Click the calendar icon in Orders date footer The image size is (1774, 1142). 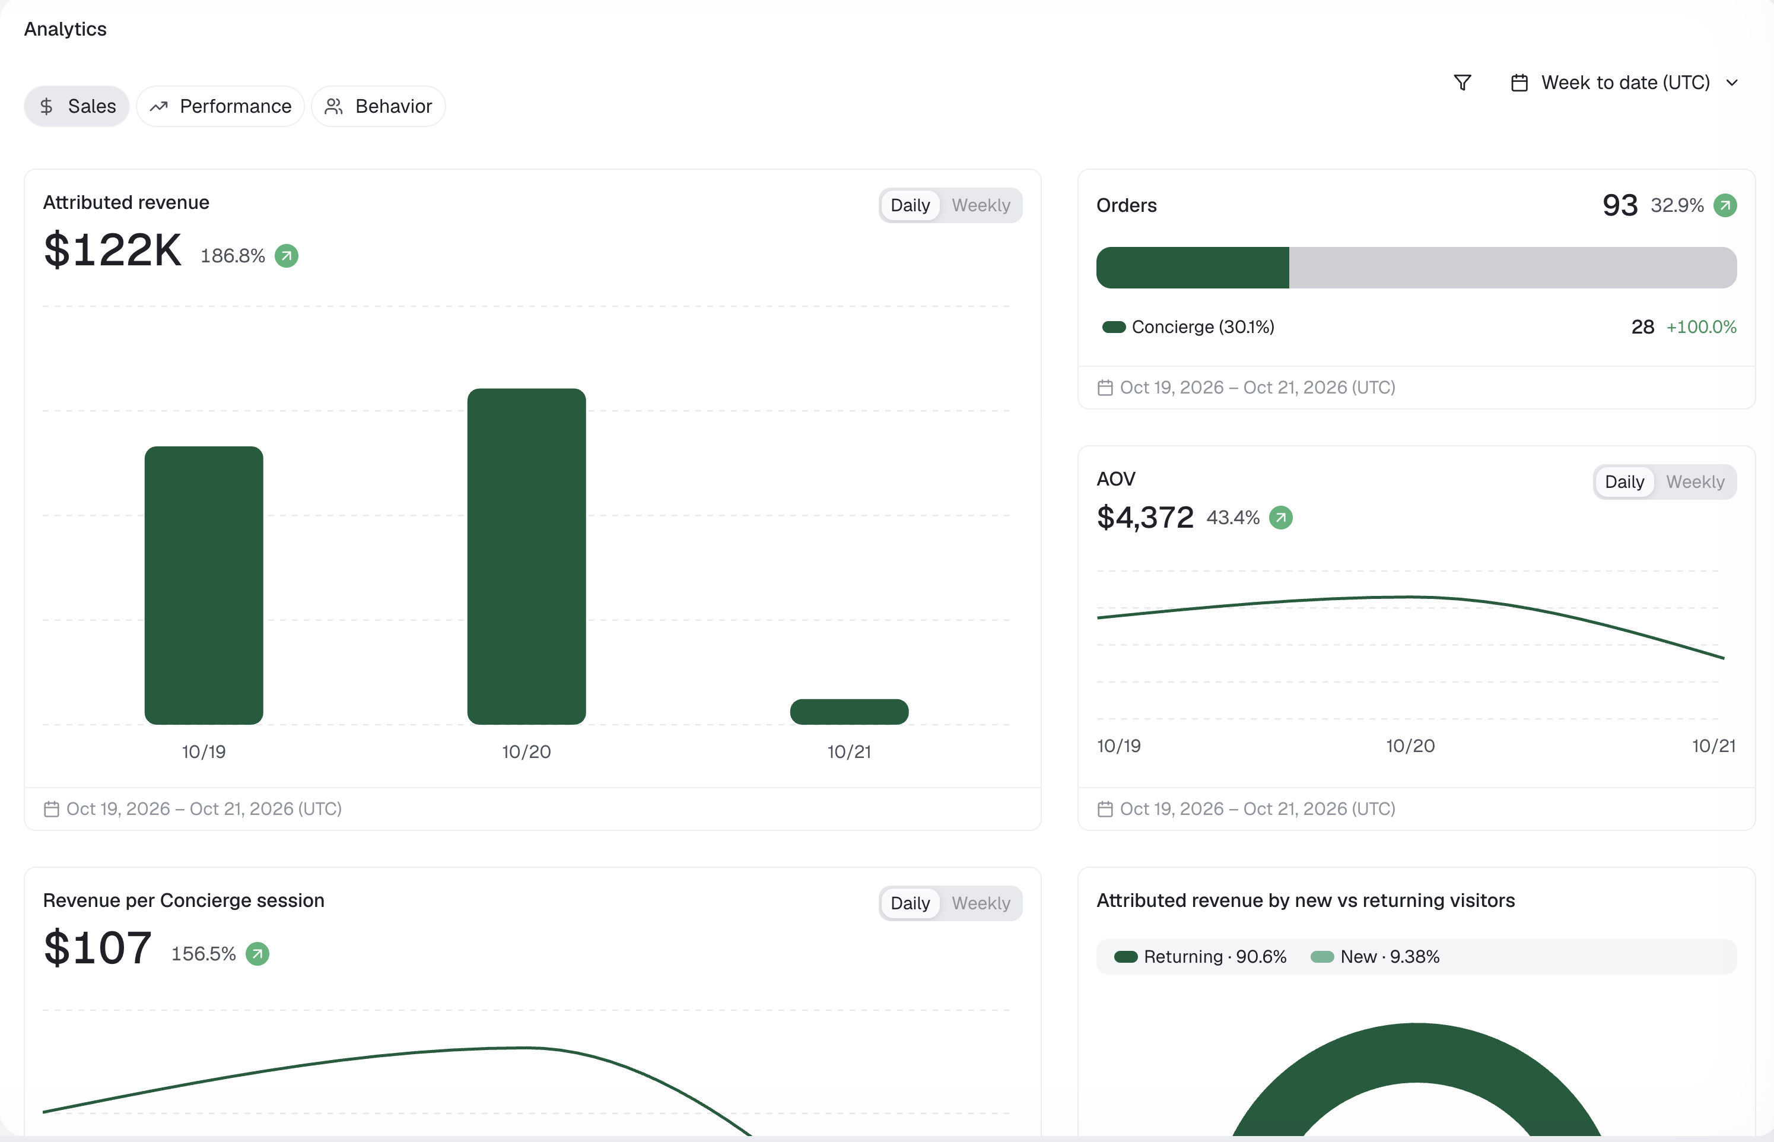coord(1105,388)
